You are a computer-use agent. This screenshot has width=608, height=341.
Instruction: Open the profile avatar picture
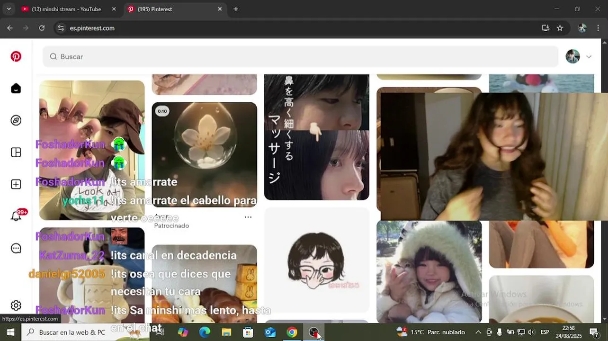[x=572, y=56]
